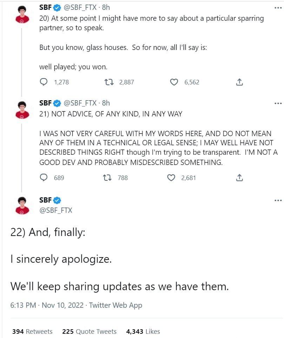Reply to tweet 20 about sparring partner
The width and height of the screenshot is (284, 338).
click(44, 82)
